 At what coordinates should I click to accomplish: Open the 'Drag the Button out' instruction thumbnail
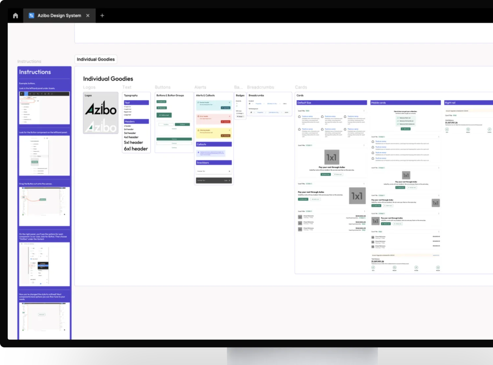44,207
